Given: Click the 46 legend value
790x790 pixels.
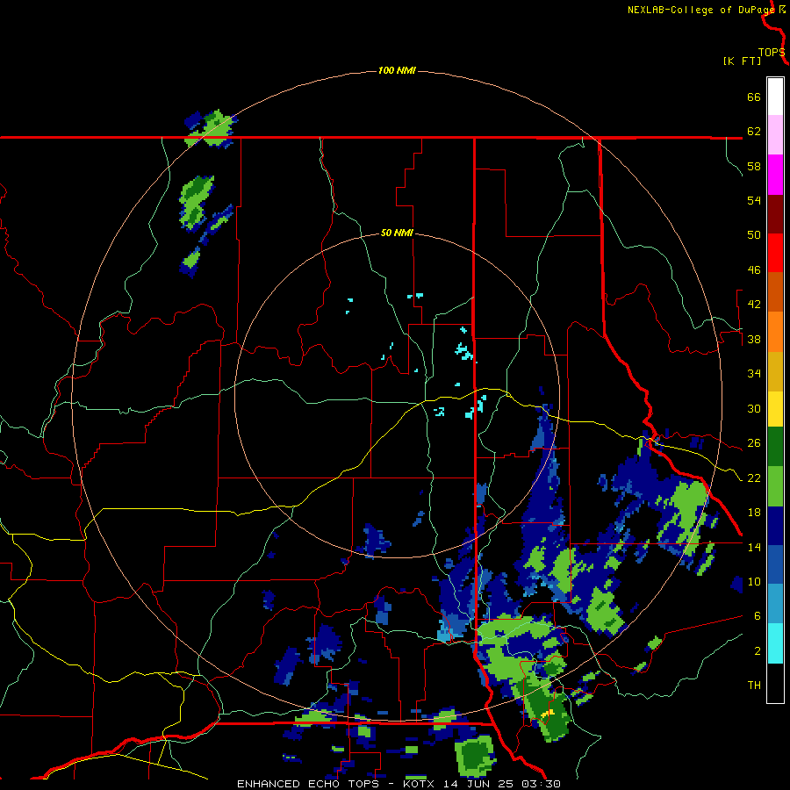Looking at the screenshot, I should tap(754, 270).
